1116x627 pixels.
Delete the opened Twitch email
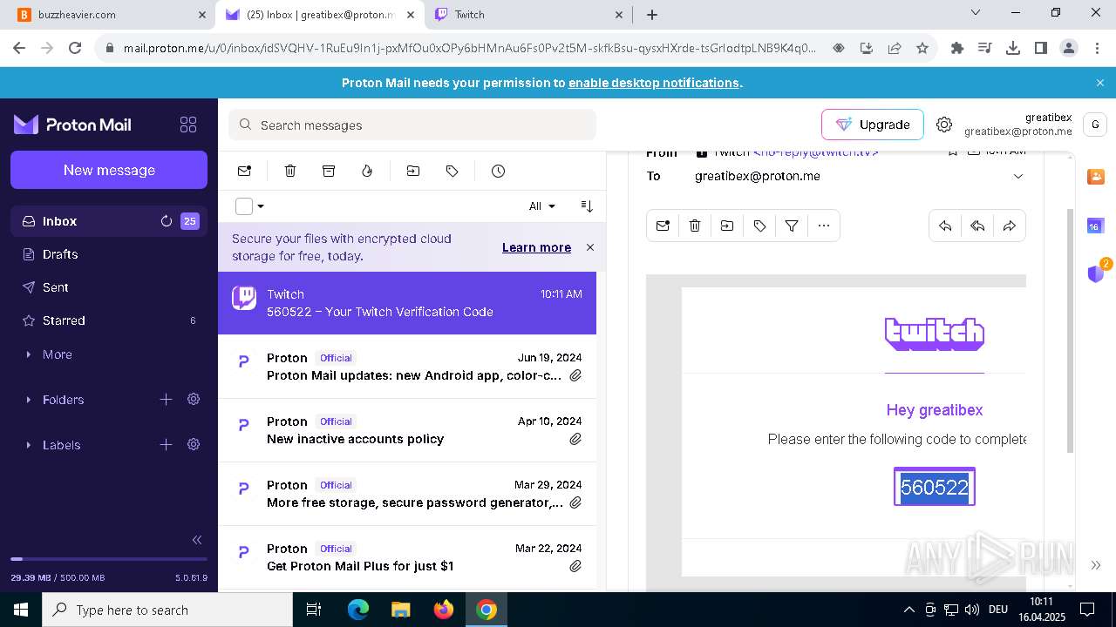[695, 226]
